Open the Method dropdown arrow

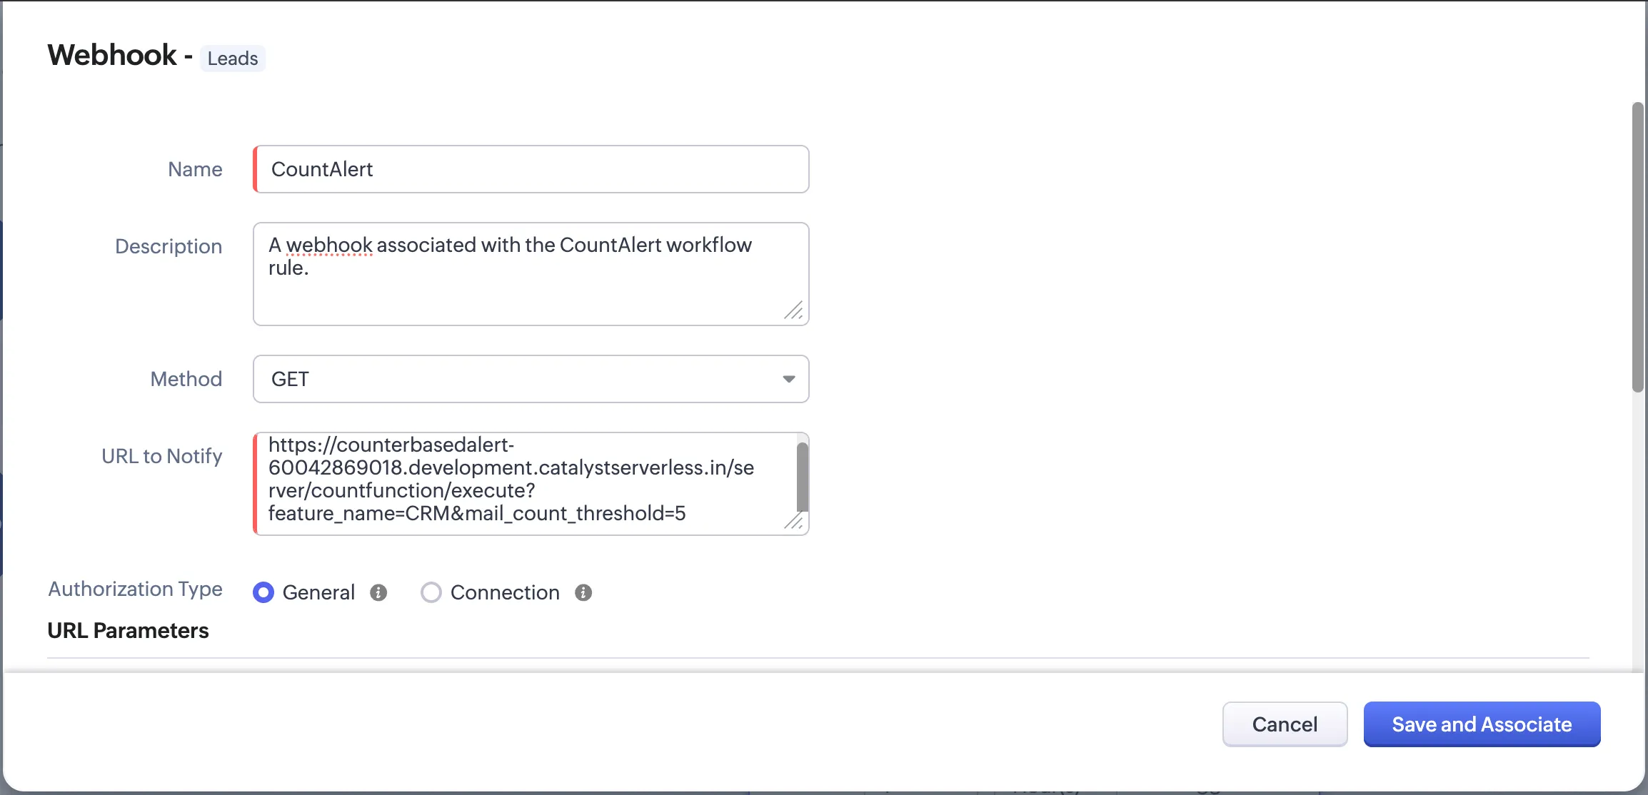(788, 379)
